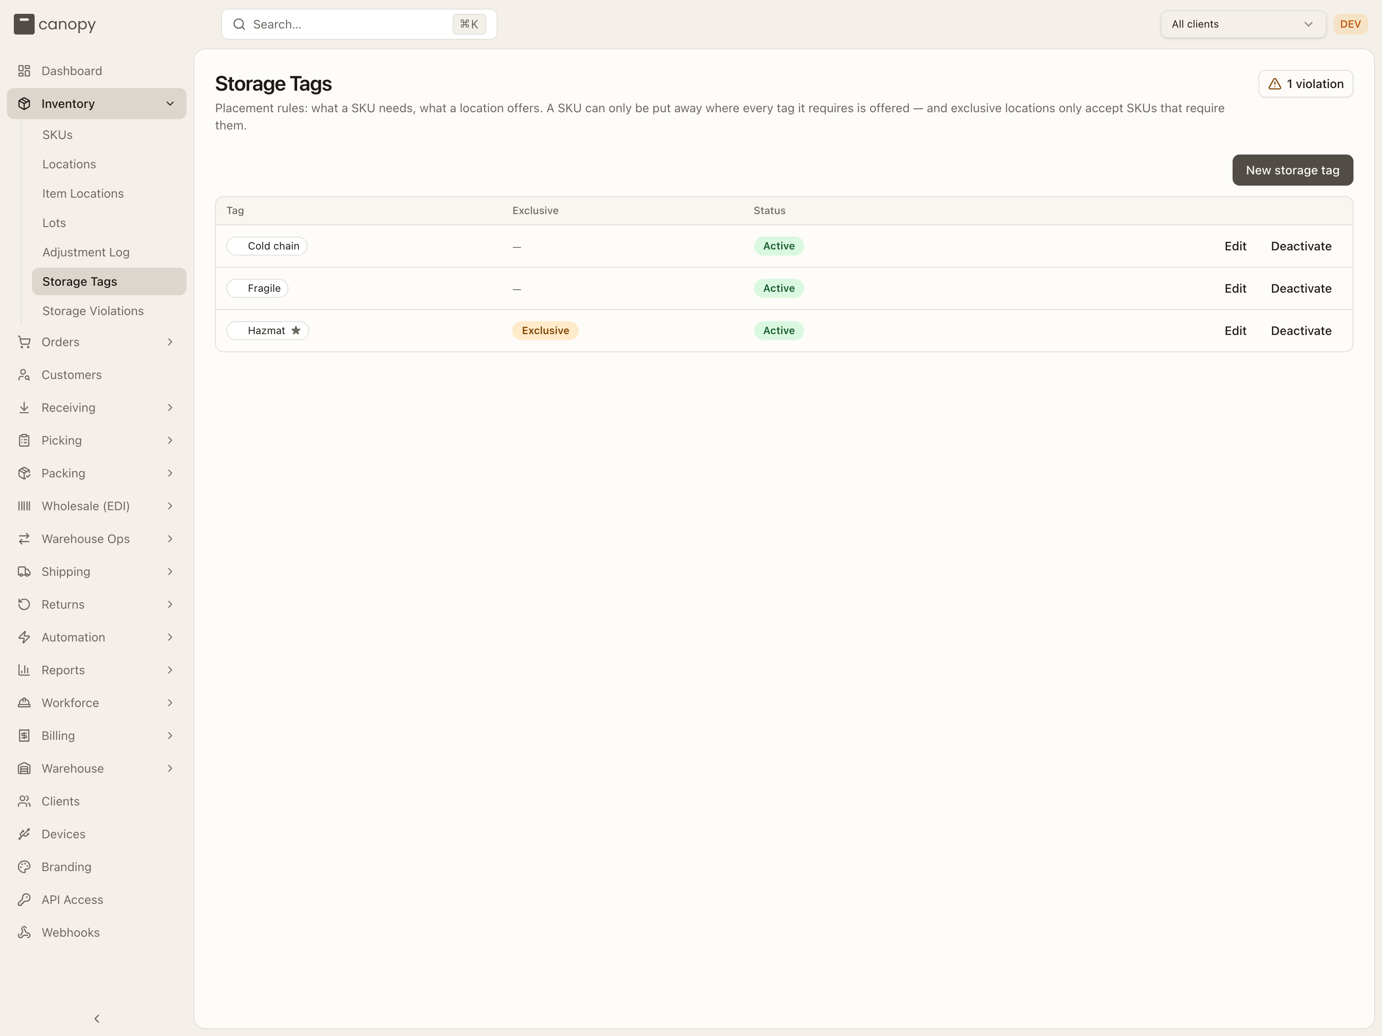Viewport: 1382px width, 1036px height.
Task: Click the API Access key icon
Action: [x=24, y=899]
